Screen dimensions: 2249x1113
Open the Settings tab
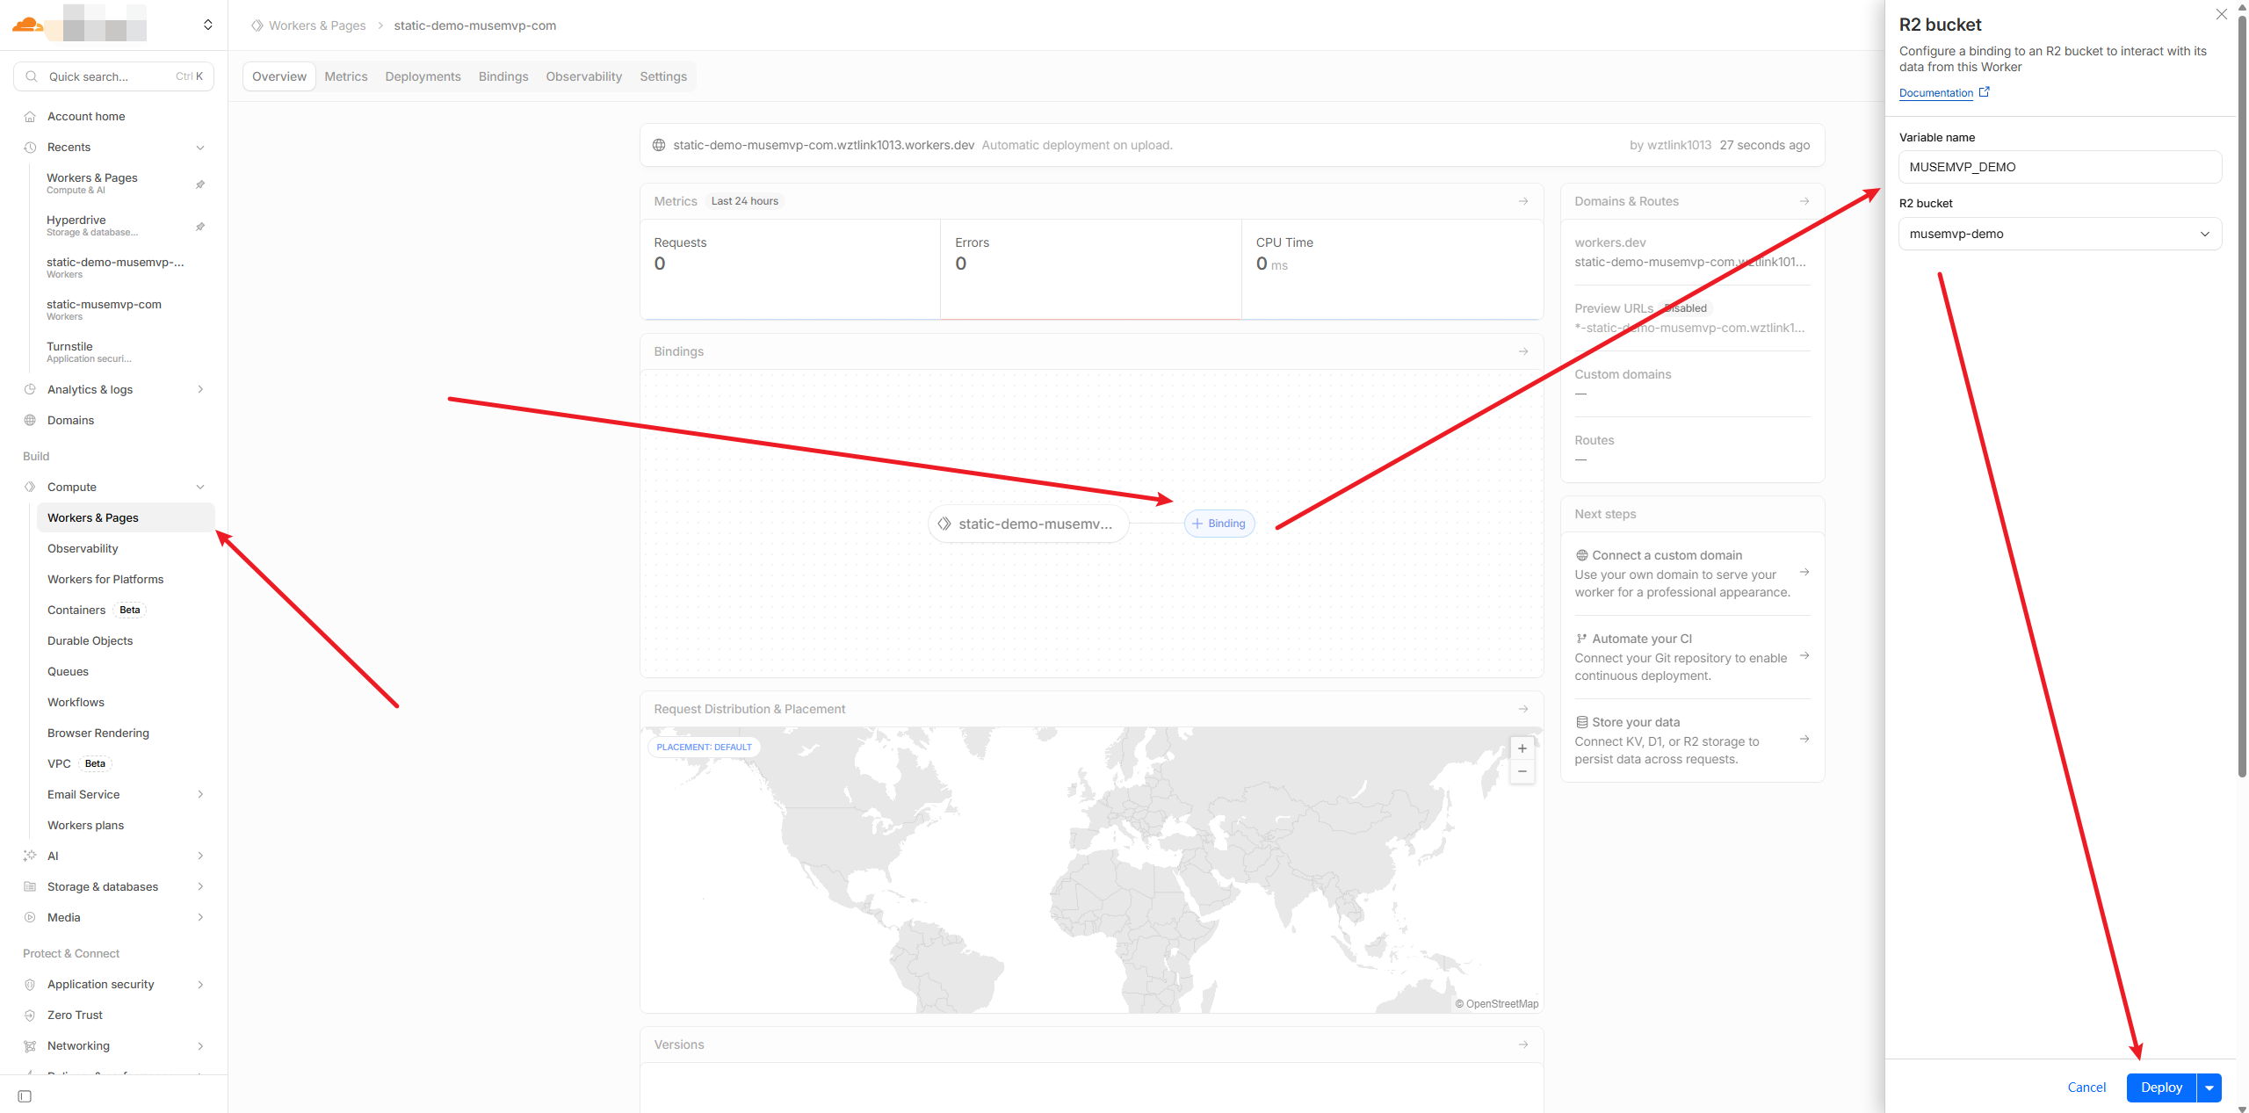pos(662,76)
